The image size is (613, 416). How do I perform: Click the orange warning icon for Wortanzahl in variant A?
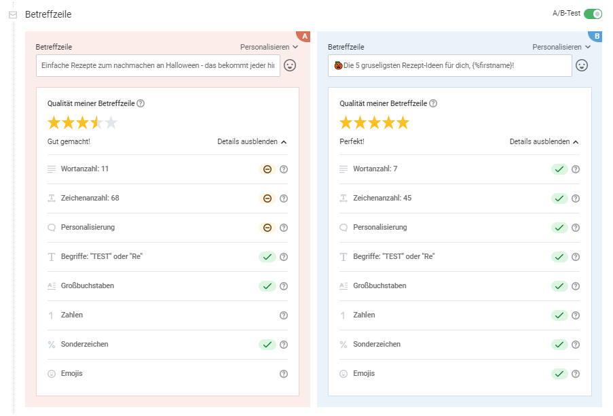coord(267,169)
